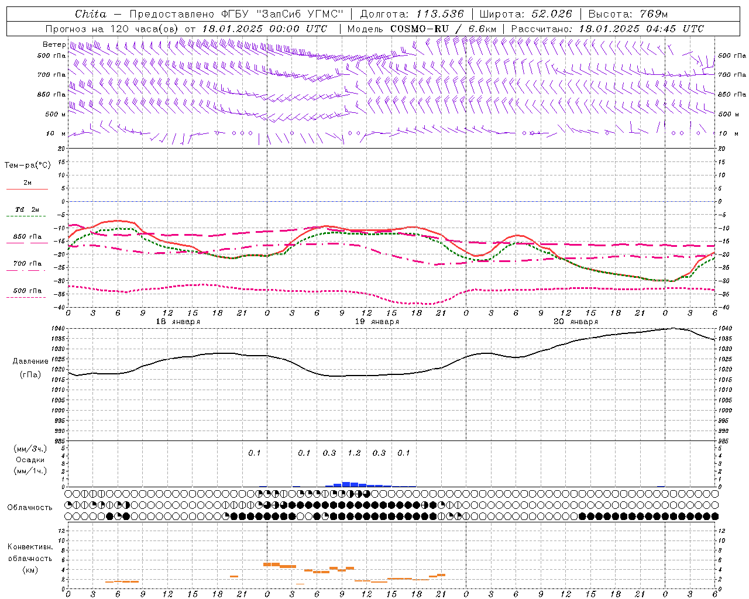Viewport: 749px width, 599px height.
Task: Click the '850 гПа' temperature legend entry
Action: pyautogui.click(x=28, y=237)
